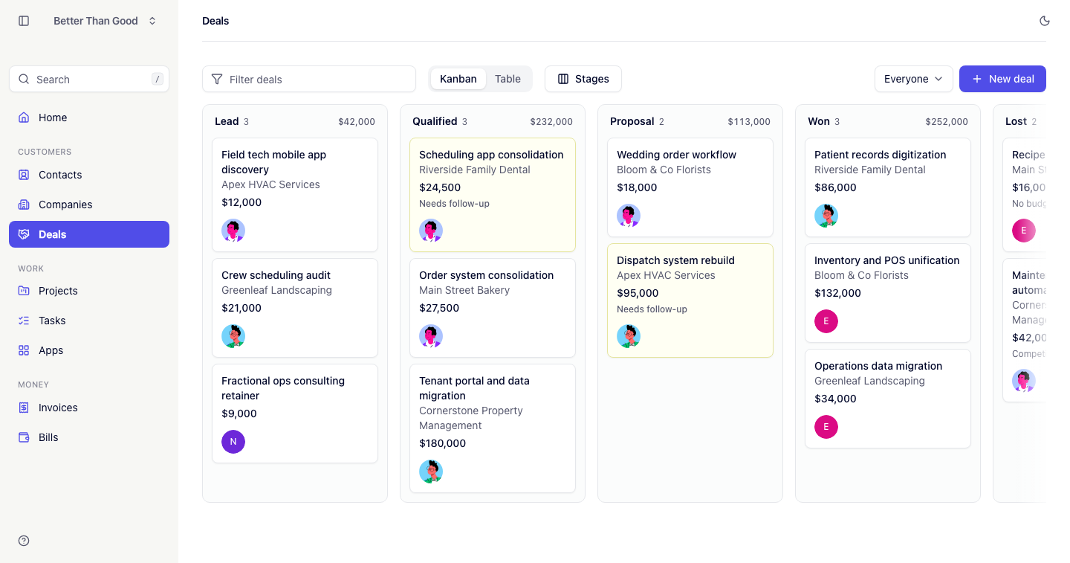Click the Tasks checklist icon

(x=24, y=321)
